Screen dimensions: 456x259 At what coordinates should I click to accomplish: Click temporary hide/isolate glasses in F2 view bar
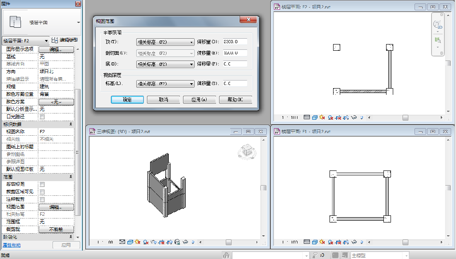point(354,117)
